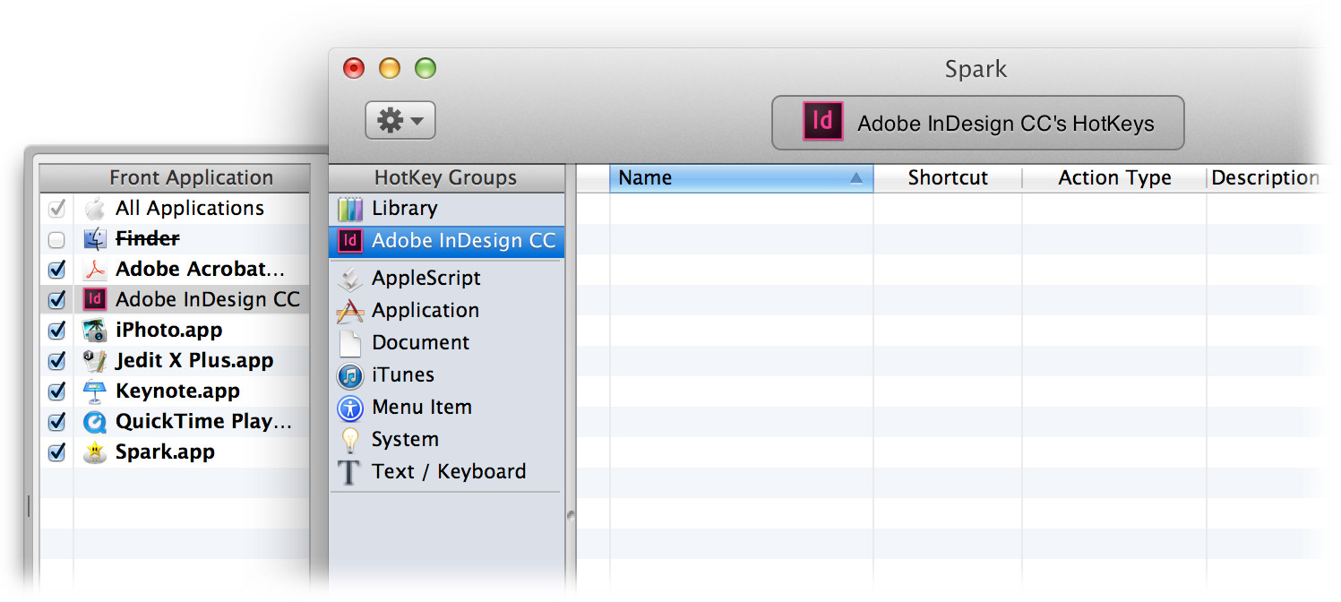Select the iTunes action type
This screenshot has width=1341, height=602.
[403, 375]
